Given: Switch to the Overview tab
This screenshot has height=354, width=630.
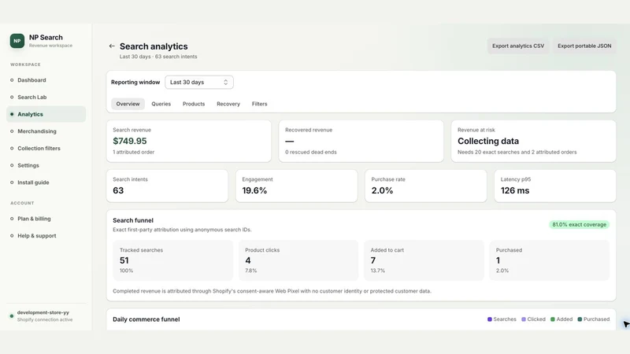Looking at the screenshot, I should click(128, 104).
